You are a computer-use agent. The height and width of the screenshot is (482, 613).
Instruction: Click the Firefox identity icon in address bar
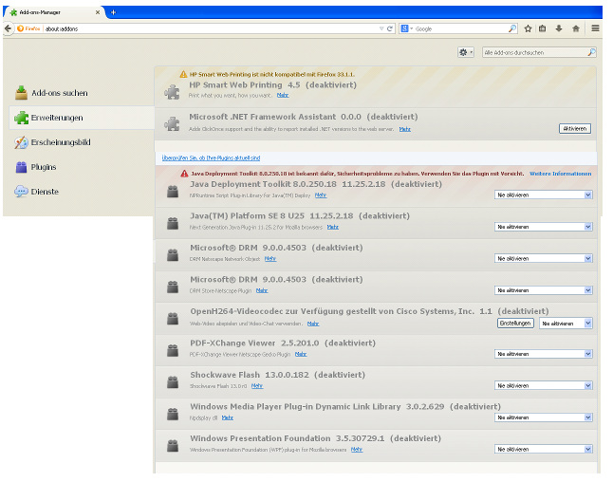pos(28,28)
